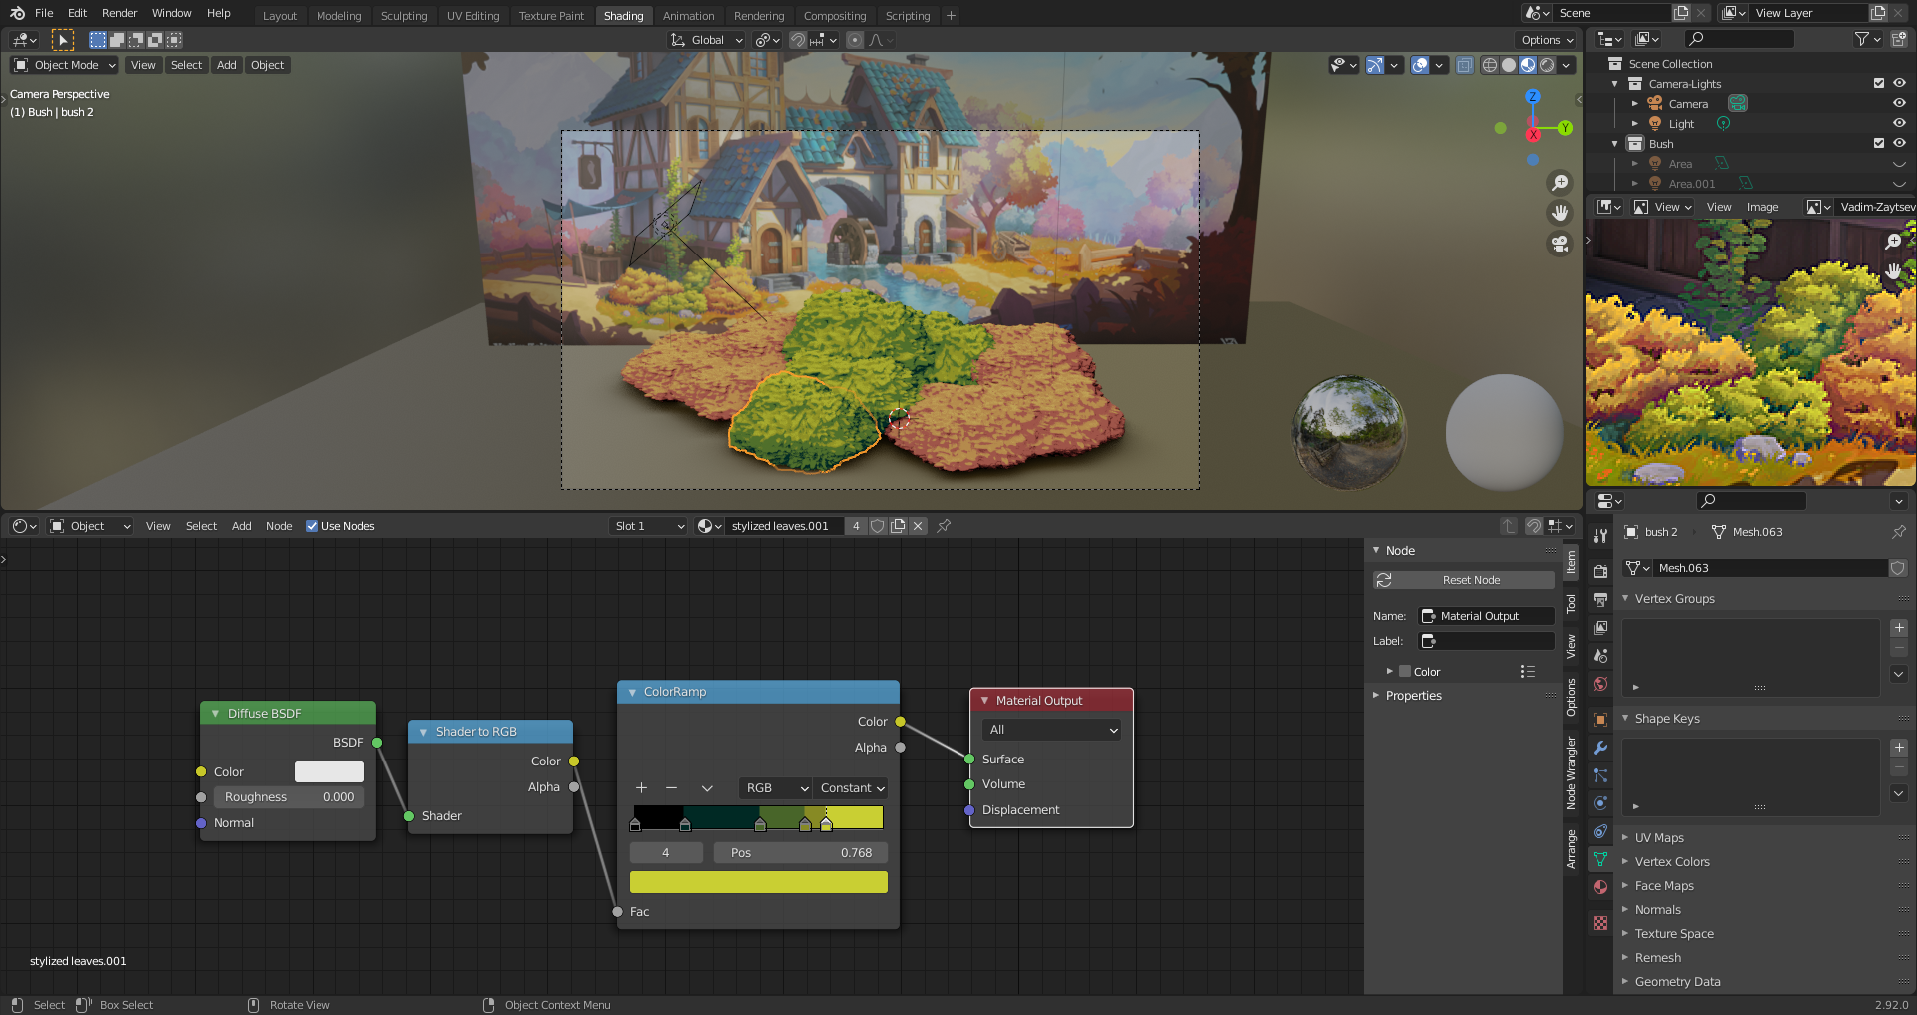Open the Output properties tab

tap(1600, 600)
